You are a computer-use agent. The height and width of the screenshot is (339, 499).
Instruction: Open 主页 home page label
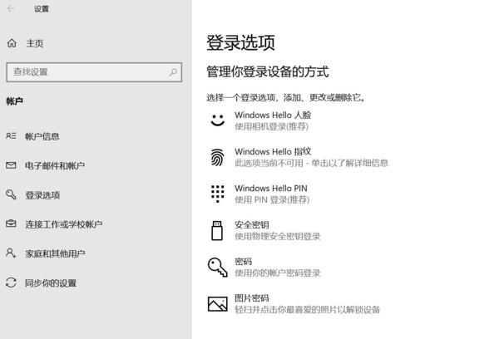[35, 43]
